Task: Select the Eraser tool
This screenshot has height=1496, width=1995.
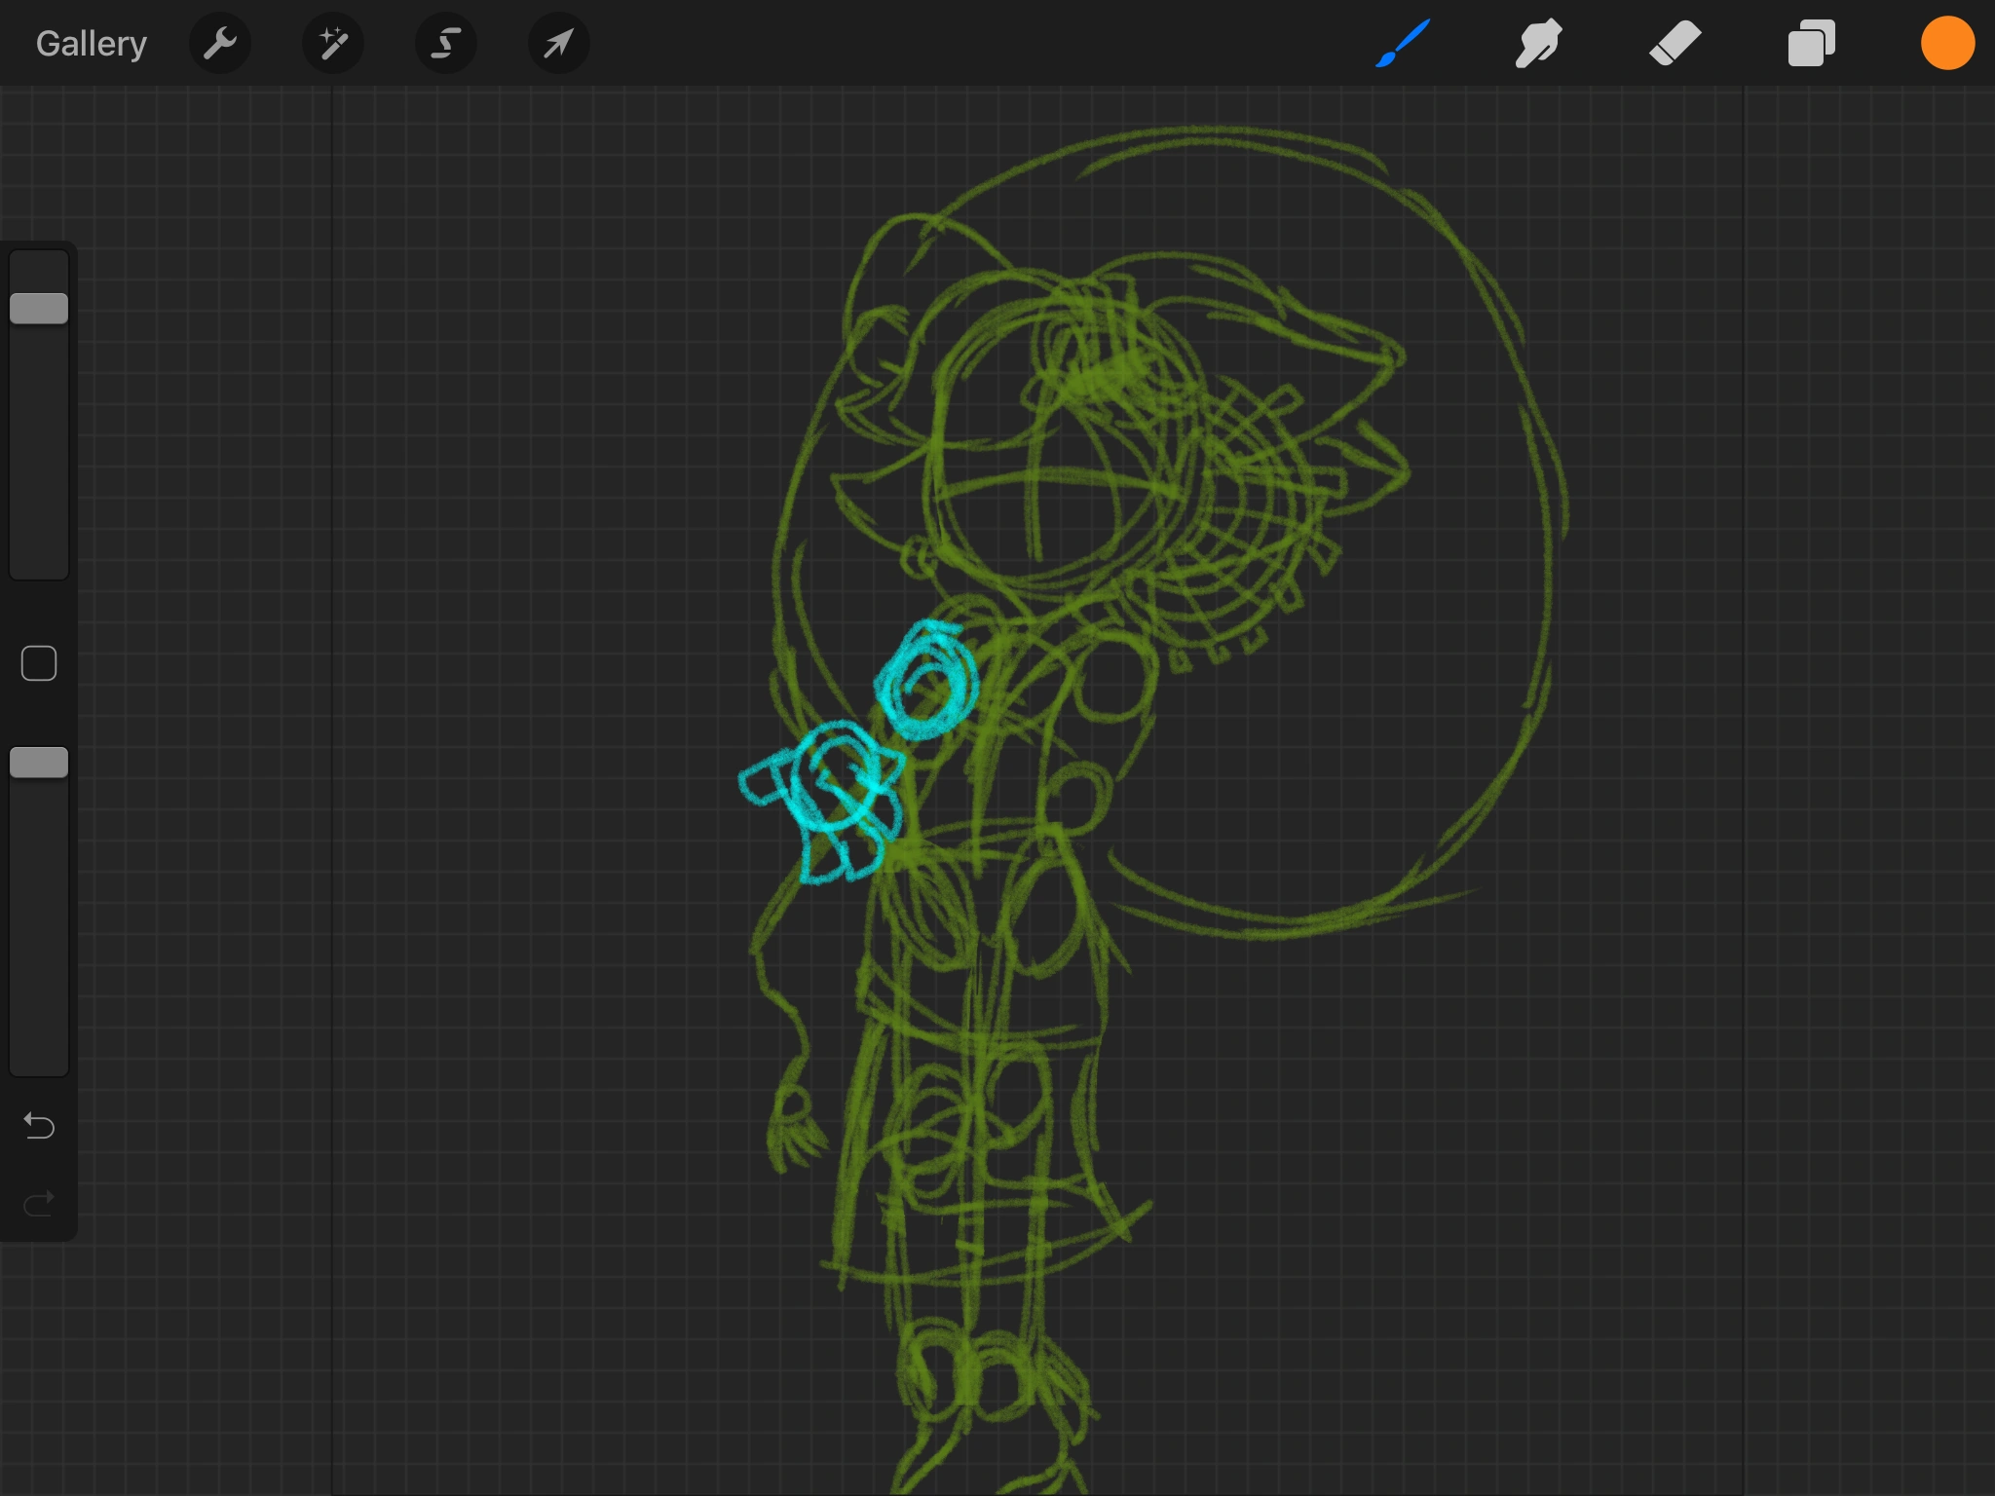Action: pyautogui.click(x=1675, y=44)
